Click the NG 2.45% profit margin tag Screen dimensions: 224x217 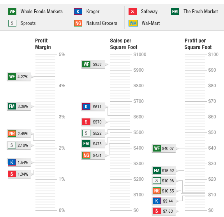coord(19,134)
